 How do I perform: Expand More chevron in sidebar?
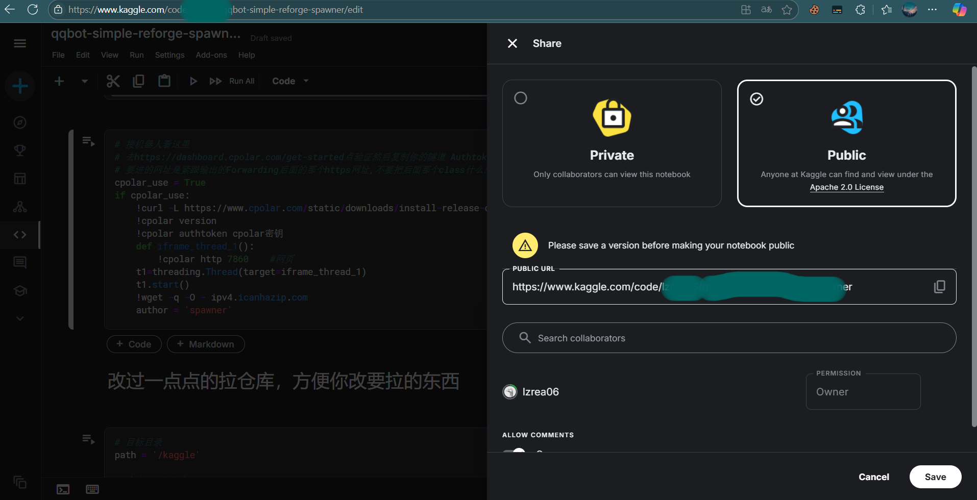click(x=20, y=318)
